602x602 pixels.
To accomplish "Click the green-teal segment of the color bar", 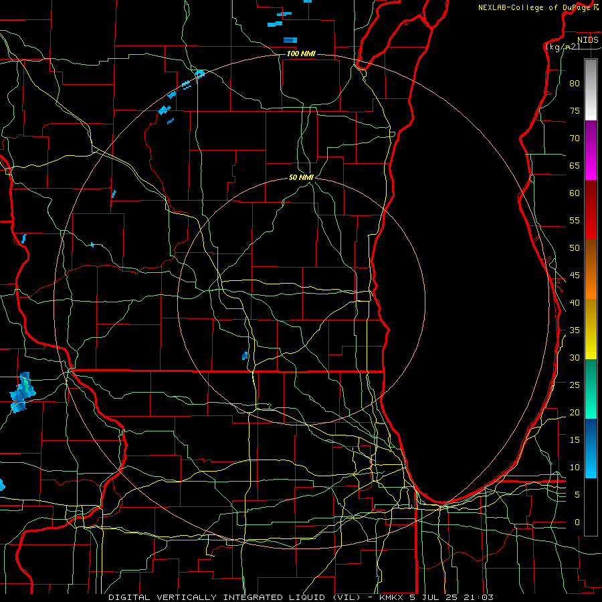I will coord(591,389).
